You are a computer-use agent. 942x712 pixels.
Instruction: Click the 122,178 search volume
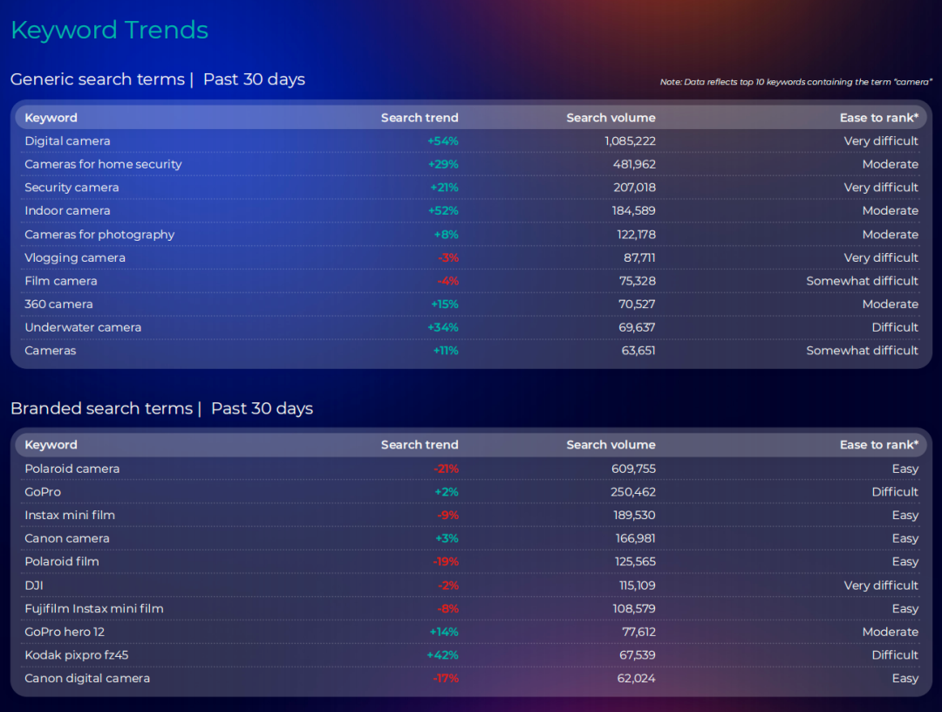[x=636, y=235]
